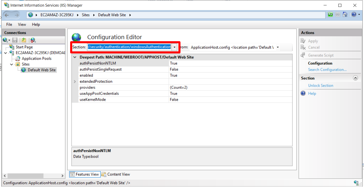This screenshot has height=187, width=364.
Task: Select Default Web Site tree node
Action: 42,70
